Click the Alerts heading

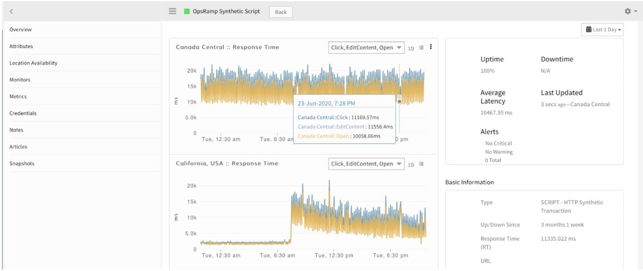tap(490, 131)
